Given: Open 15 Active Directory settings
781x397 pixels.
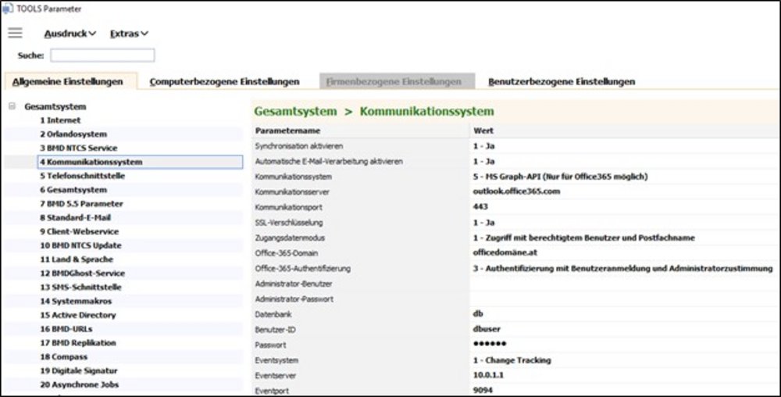Looking at the screenshot, I should (77, 315).
